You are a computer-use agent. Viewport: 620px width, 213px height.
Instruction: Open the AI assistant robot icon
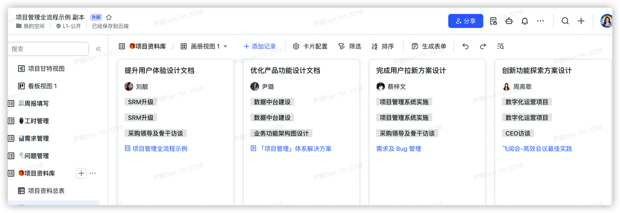click(509, 21)
